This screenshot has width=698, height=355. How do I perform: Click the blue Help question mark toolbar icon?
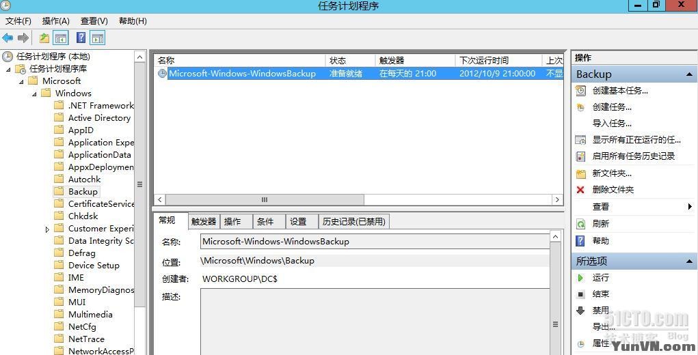[x=81, y=38]
